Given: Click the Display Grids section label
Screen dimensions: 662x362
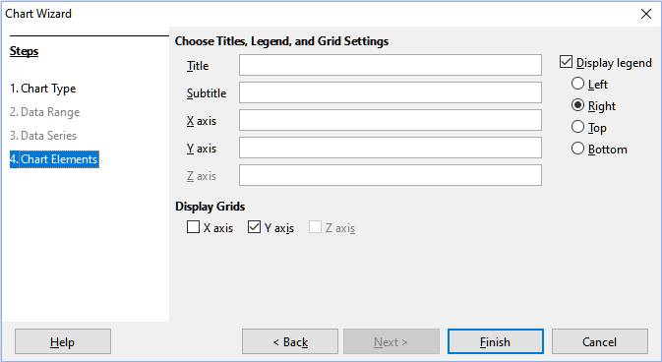Looking at the screenshot, I should (210, 207).
